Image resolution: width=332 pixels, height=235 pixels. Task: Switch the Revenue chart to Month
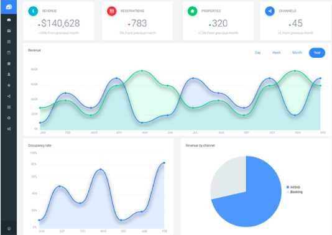pyautogui.click(x=297, y=53)
